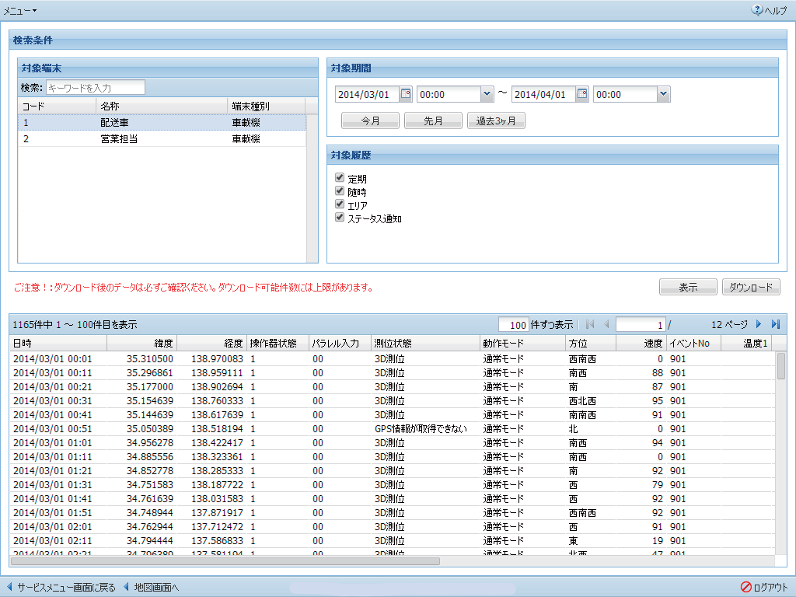Select the 過去3ヶ月 period button
Viewport: 796px width, 597px height.
point(496,120)
